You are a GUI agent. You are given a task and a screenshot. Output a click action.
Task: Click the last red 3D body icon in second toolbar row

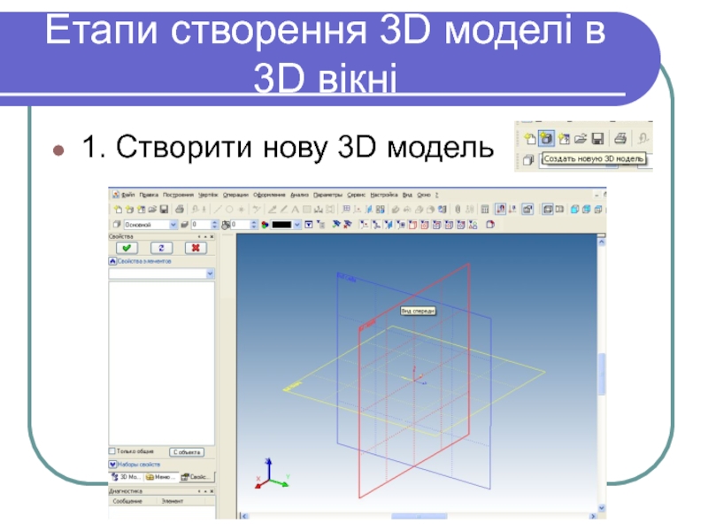click(490, 225)
